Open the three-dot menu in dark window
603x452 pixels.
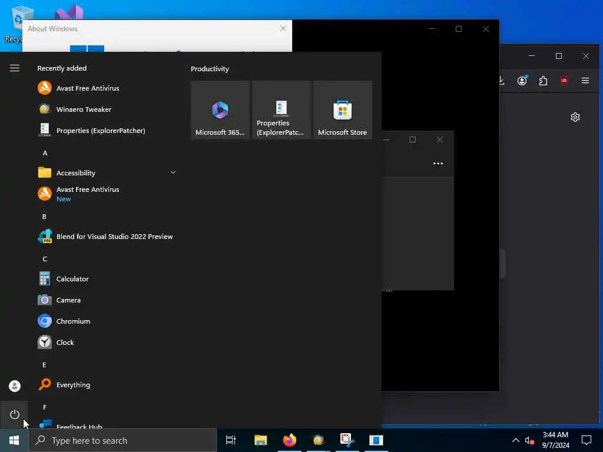438,164
